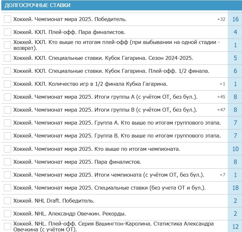Open NHL Александр Овечкин Рекорды entry
The height and width of the screenshot is (232, 242).
tap(70, 214)
